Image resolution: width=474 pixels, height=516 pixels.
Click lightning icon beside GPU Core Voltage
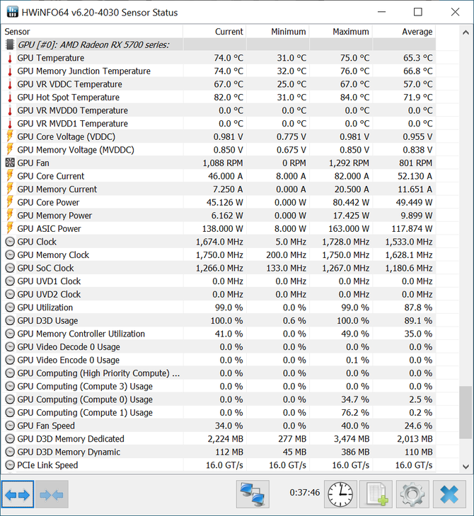(x=10, y=136)
